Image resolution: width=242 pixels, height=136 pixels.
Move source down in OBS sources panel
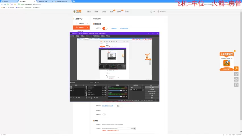[97, 98]
